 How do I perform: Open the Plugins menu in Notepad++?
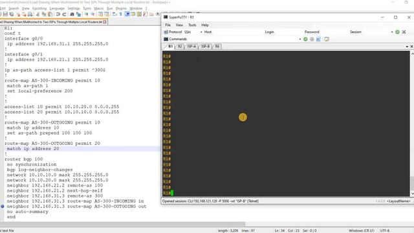pyautogui.click(x=121, y=8)
